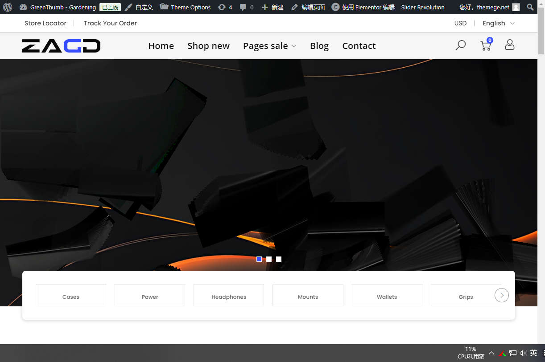
Task: Open the Store Locator link
Action: coord(45,23)
